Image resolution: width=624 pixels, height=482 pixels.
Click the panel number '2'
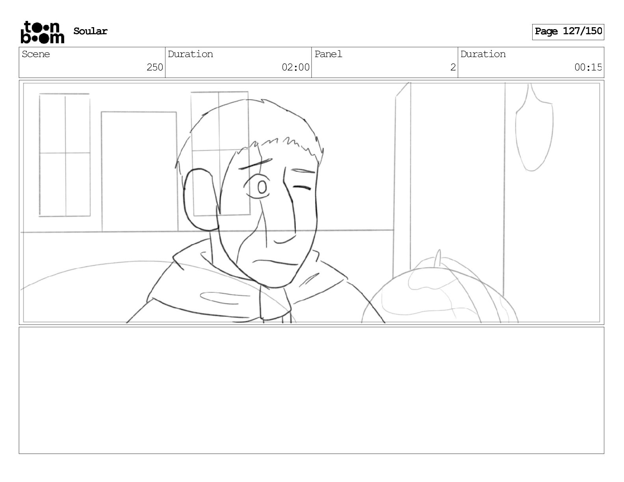click(x=453, y=67)
